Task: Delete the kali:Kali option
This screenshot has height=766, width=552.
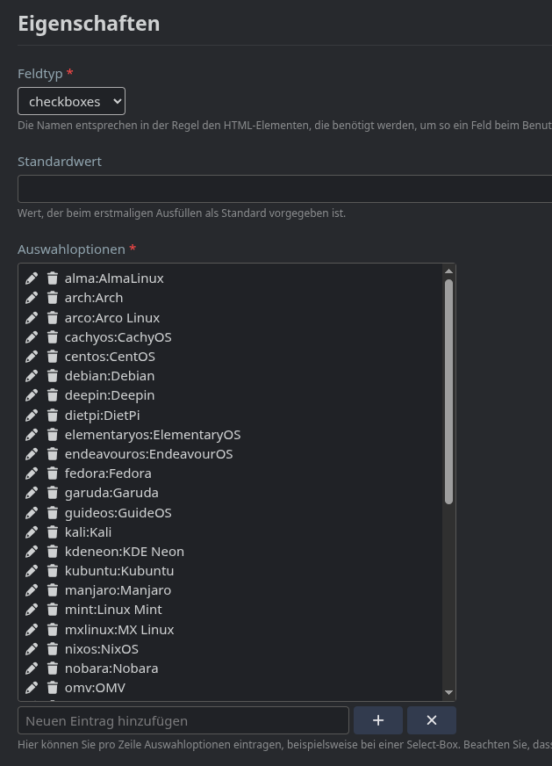Action: pyautogui.click(x=52, y=532)
